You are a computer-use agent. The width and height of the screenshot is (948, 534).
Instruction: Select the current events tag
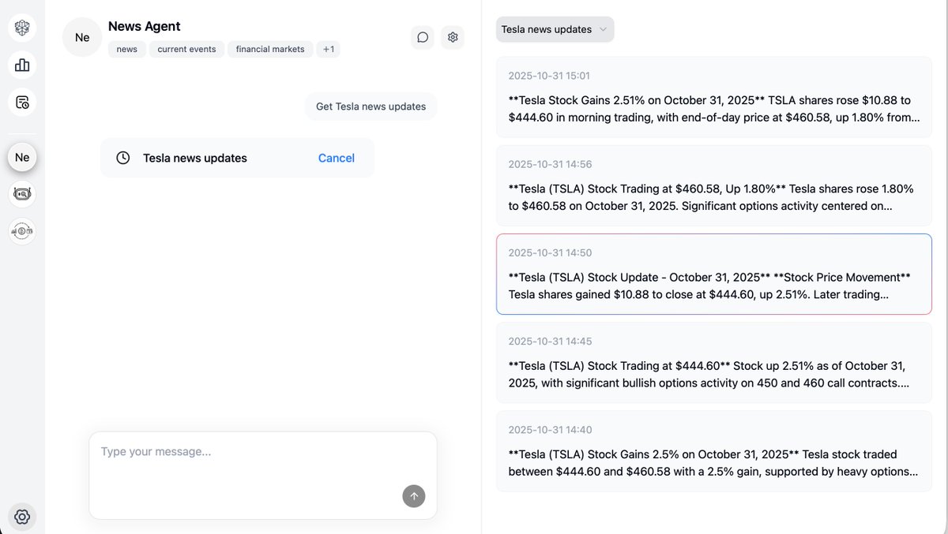pos(186,49)
